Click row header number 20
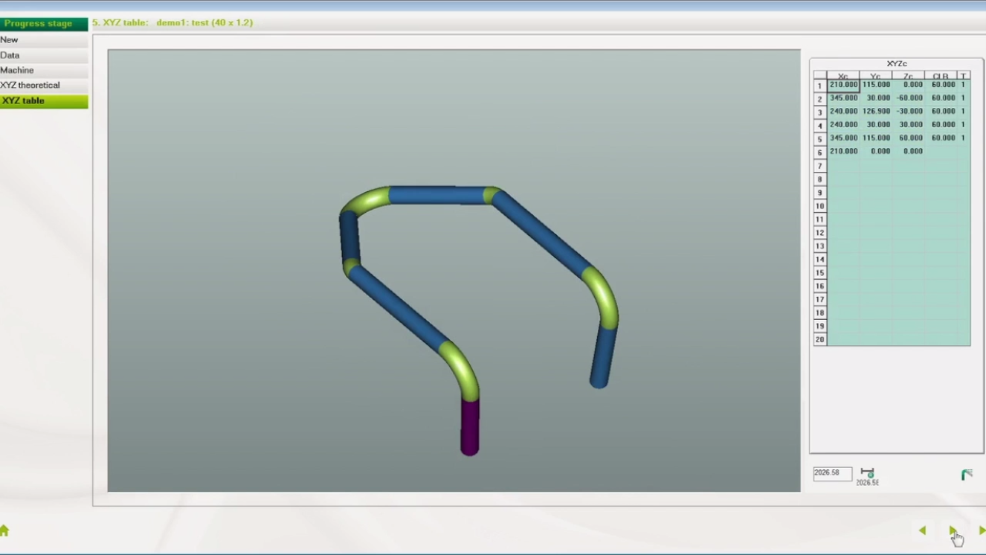986x555 pixels. point(820,339)
